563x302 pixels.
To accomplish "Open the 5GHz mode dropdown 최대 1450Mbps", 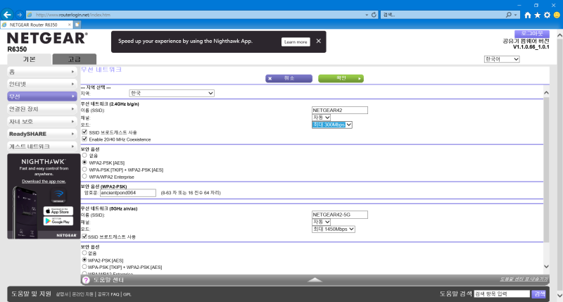I will [x=333, y=229].
